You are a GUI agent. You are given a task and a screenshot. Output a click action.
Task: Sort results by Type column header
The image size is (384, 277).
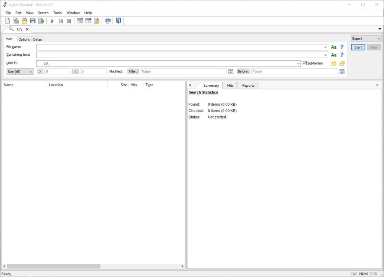tap(163, 85)
